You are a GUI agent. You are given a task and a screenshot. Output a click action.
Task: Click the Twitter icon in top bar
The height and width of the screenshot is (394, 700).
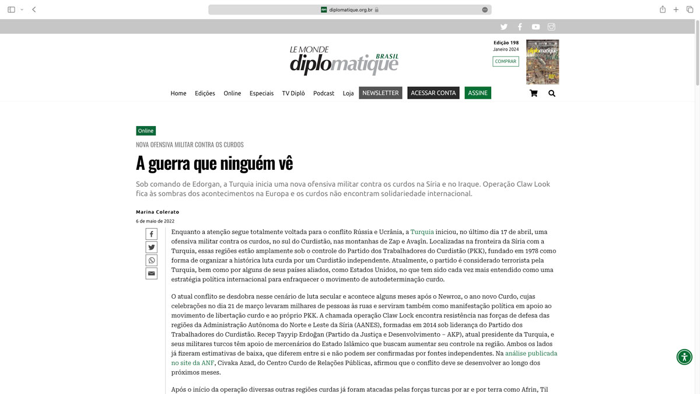coord(504,27)
